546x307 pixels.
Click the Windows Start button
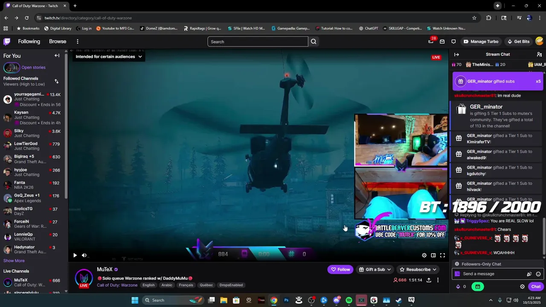135,300
